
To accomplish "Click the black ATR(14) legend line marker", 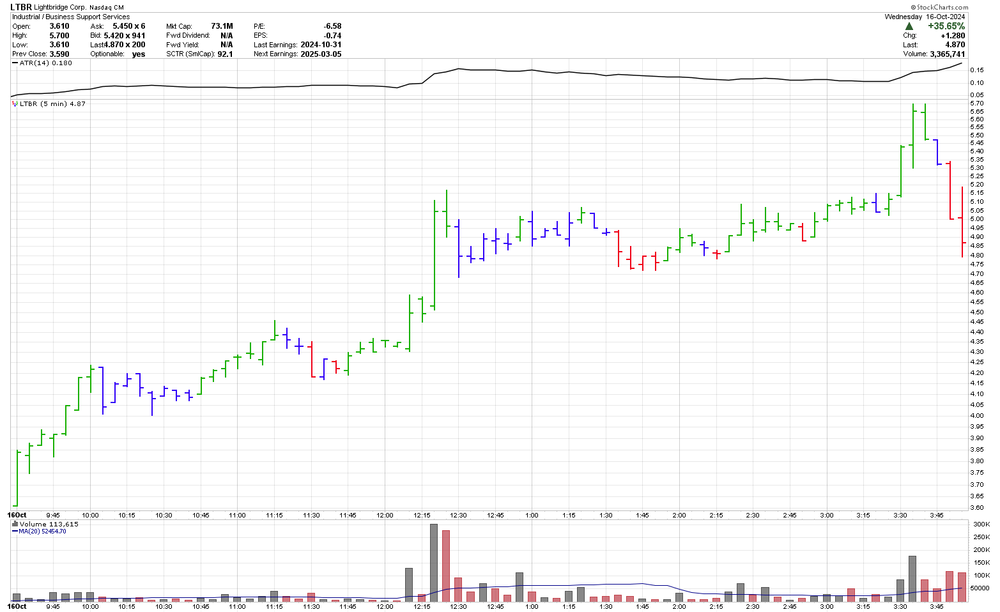I will 15,63.
